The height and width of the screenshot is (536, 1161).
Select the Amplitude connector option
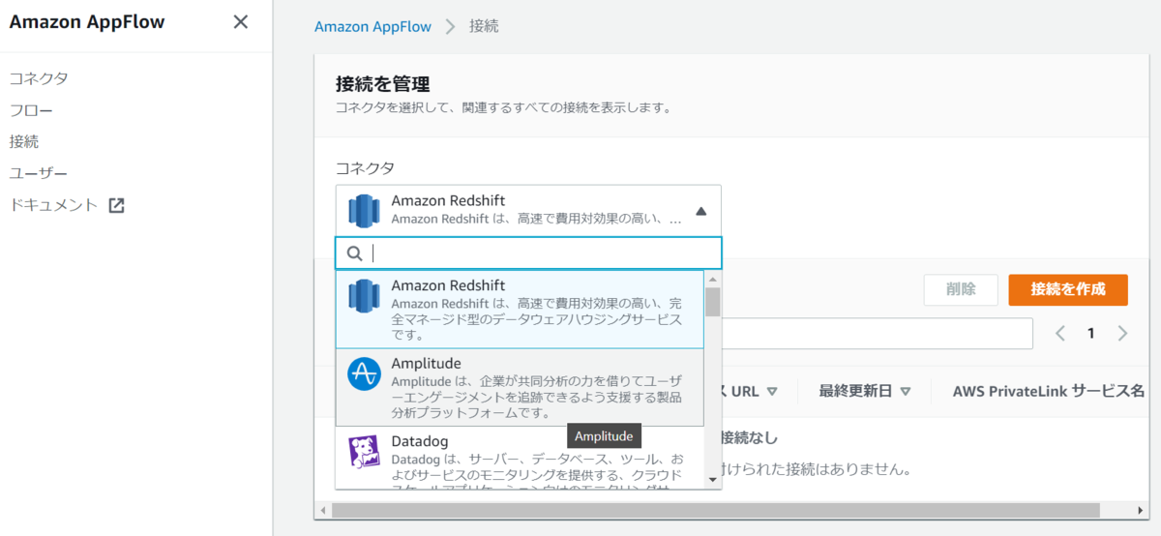tap(521, 387)
